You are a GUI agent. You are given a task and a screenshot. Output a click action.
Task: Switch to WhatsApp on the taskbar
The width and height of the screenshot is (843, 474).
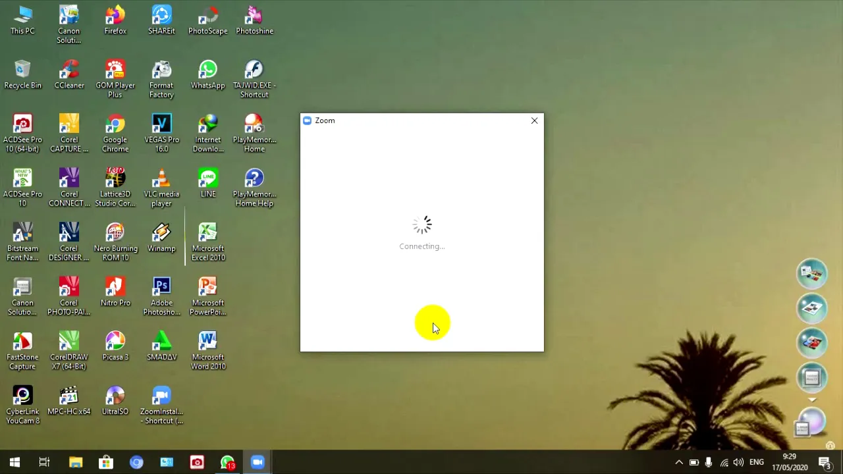point(227,462)
